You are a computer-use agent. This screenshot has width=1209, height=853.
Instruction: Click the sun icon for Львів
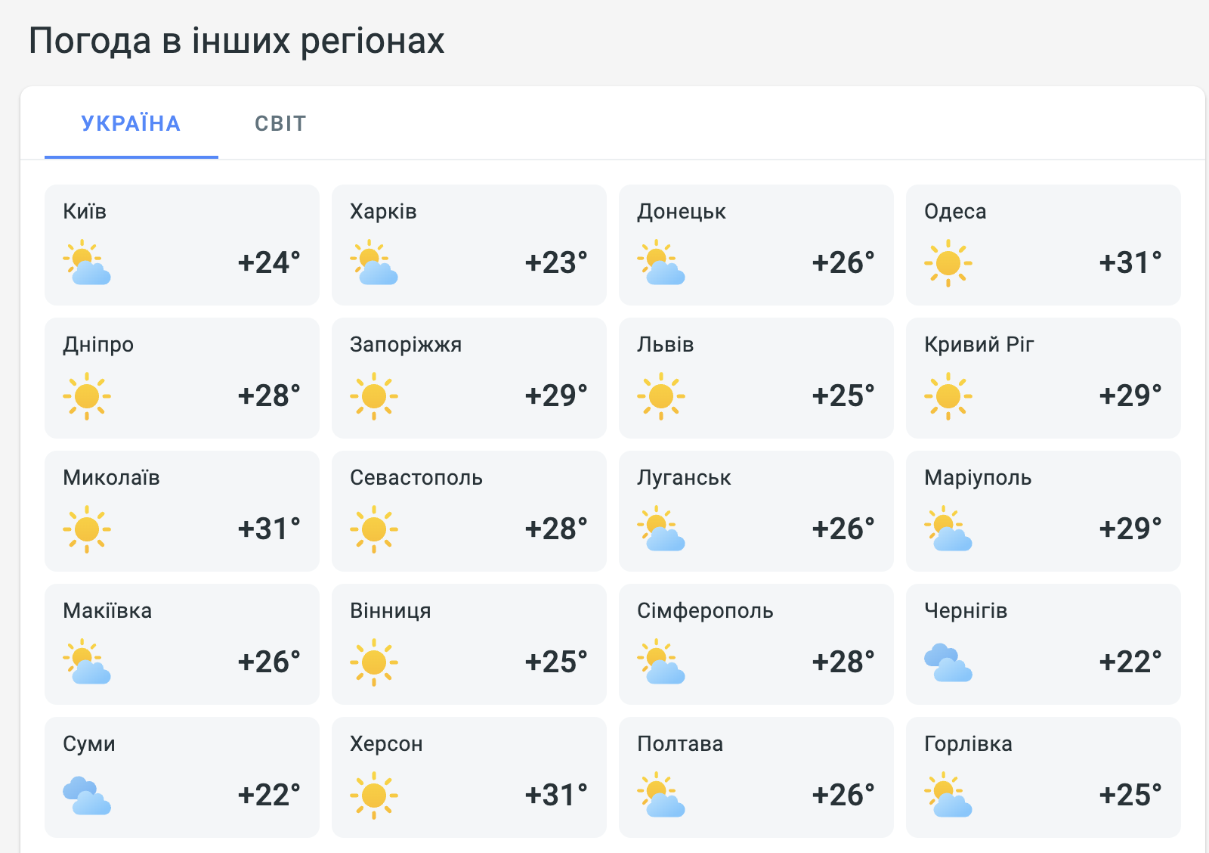661,396
